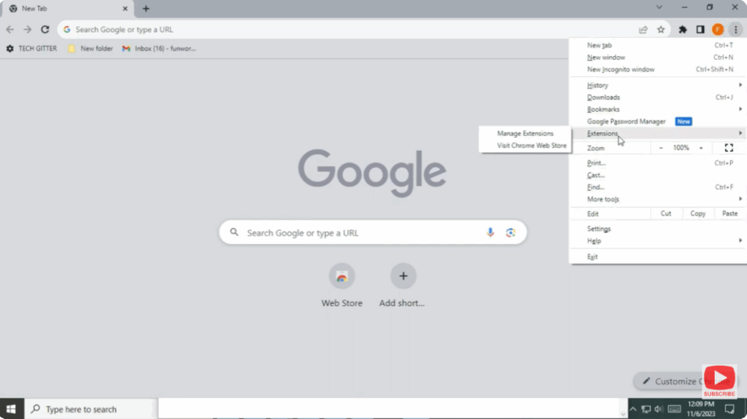Open Settings from menu

[657, 229]
